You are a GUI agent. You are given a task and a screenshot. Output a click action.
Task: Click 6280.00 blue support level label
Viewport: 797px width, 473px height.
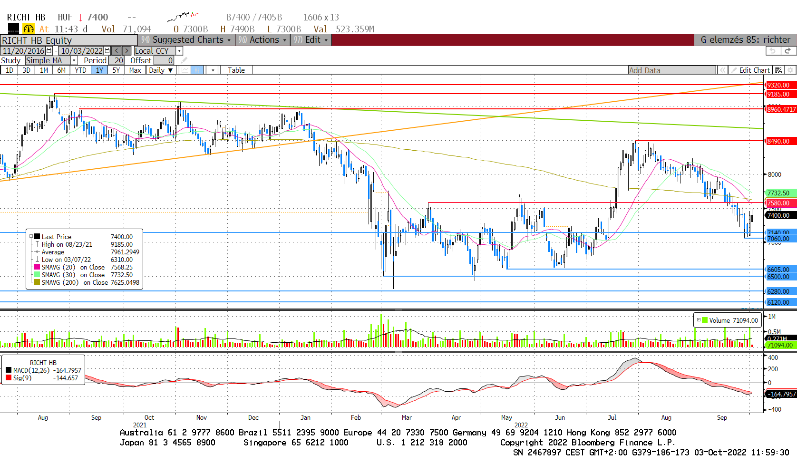tap(780, 291)
